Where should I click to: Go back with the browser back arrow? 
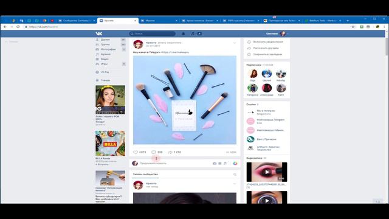[5, 27]
